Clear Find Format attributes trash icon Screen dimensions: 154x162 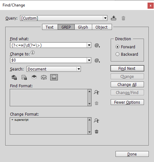pyautogui.click(x=96, y=103)
